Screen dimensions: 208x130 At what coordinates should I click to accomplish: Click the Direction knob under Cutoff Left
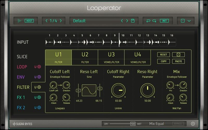tap(66, 85)
